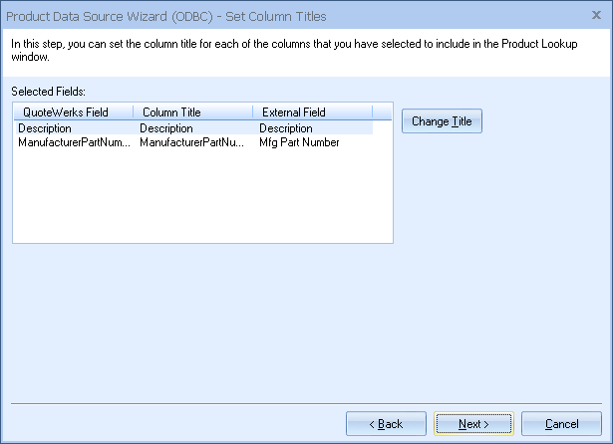Click divider between Column Title and External Field
The image size is (613, 444).
tap(252, 112)
